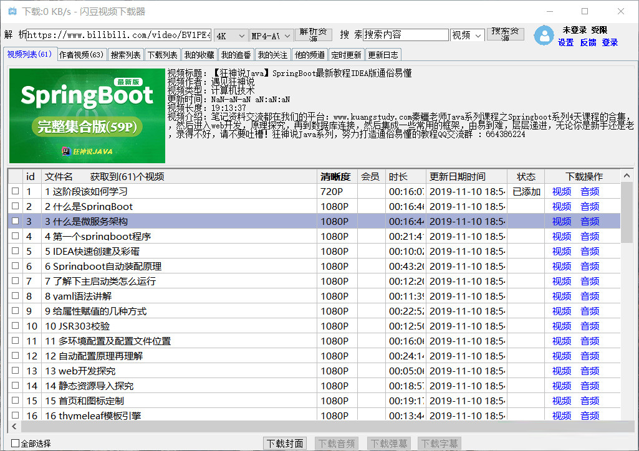Viewport: 639px width, 451px height.
Task: Click the 已添加 status cell
Action: (x=526, y=191)
